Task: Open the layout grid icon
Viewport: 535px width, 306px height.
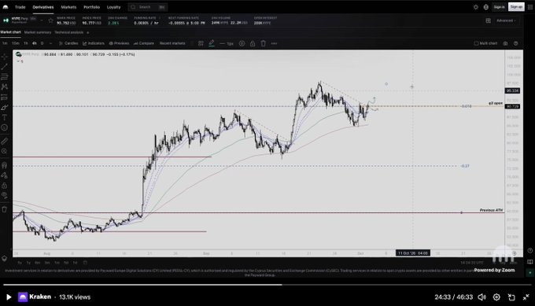Action: (x=489, y=20)
